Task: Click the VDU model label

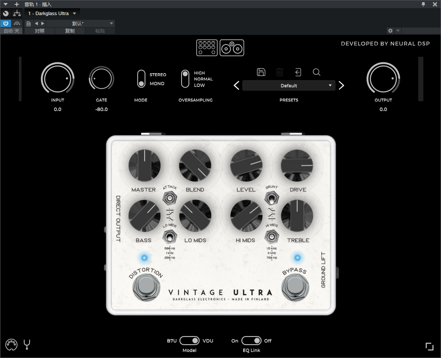Action: [208, 341]
